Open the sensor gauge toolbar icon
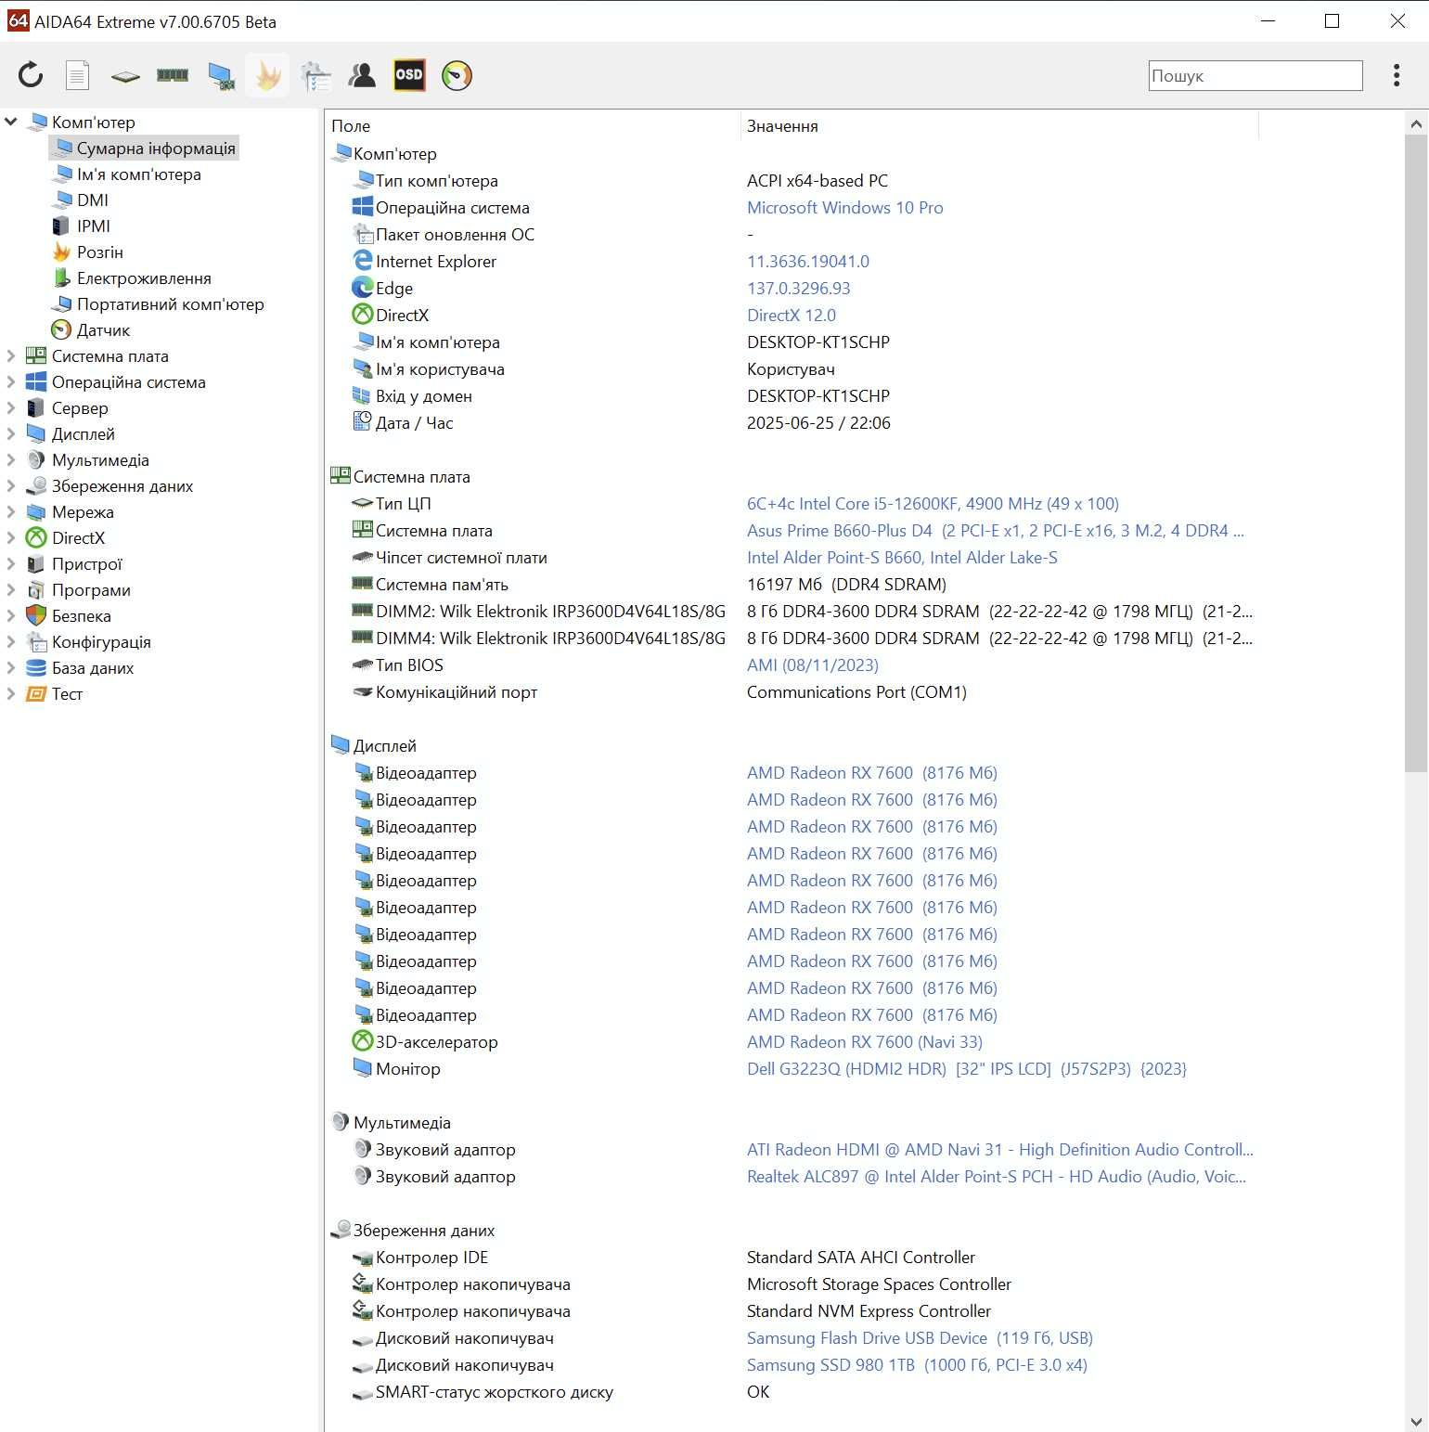This screenshot has width=1429, height=1432. [x=457, y=75]
